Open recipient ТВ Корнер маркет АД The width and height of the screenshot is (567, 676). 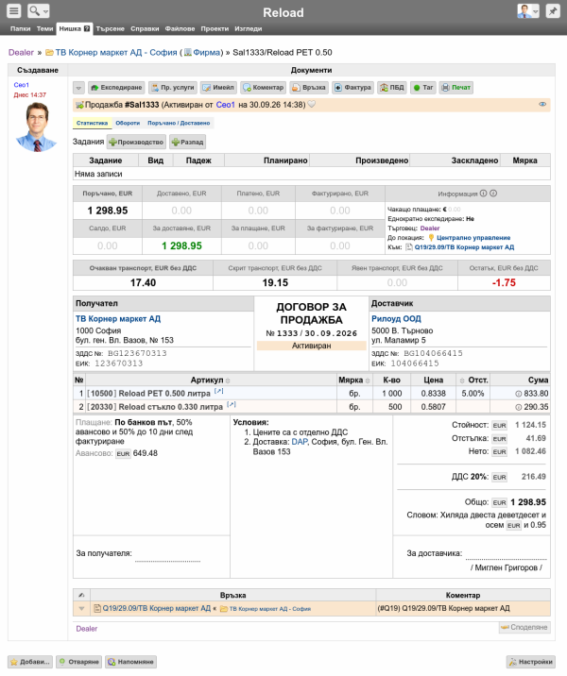pos(118,318)
